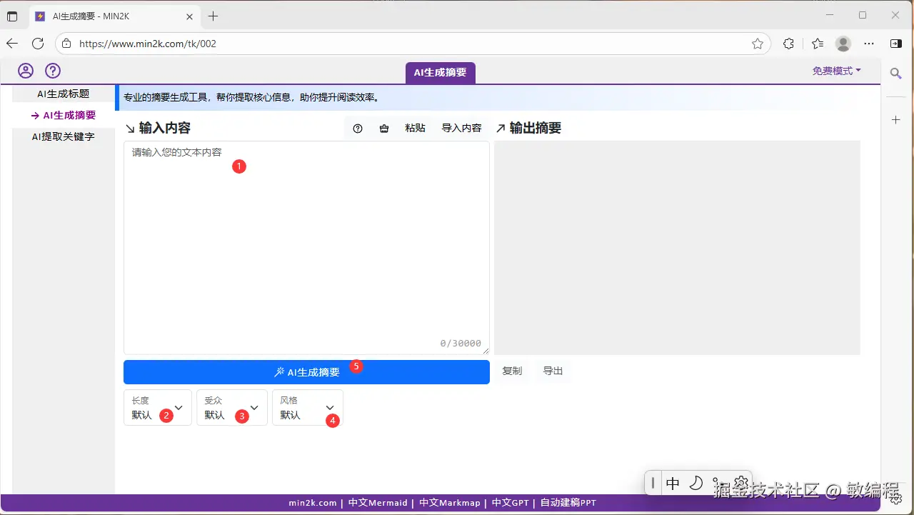This screenshot has height=515, width=914.
Task: Open the 长度 default dropdown
Action: (157, 407)
